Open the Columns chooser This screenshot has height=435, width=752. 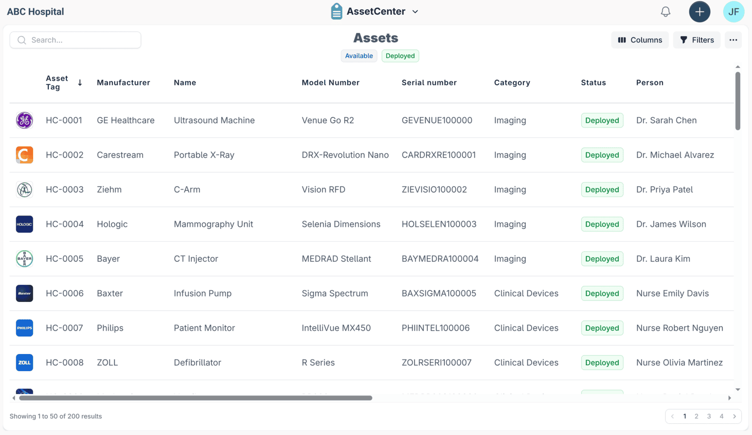click(x=640, y=40)
